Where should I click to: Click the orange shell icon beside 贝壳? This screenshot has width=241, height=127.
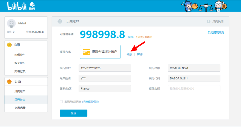[x=9, y=81]
